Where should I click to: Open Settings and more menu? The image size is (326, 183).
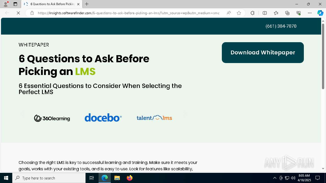(x=310, y=13)
